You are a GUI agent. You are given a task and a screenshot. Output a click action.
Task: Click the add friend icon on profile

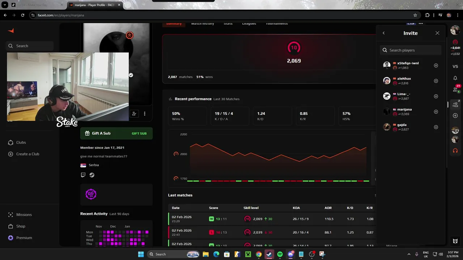coord(134,113)
